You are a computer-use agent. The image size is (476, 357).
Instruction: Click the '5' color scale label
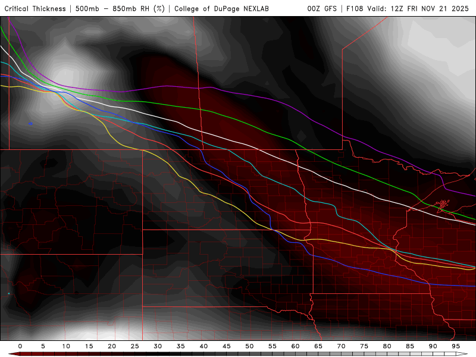click(x=43, y=346)
